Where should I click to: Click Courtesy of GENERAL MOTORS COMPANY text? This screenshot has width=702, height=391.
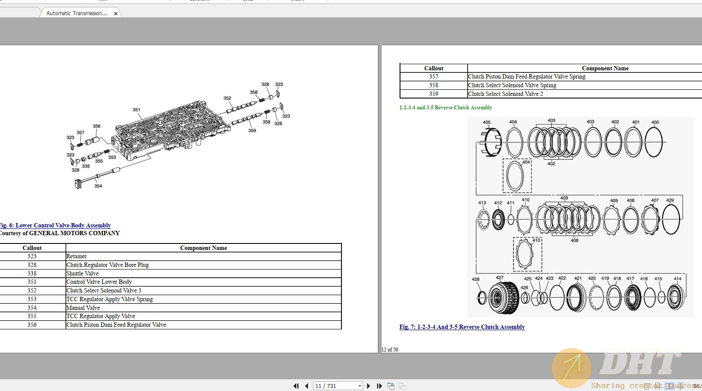coord(59,233)
